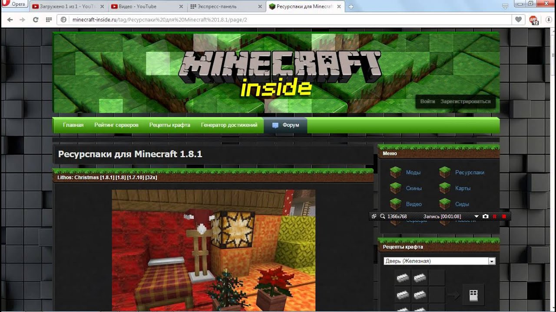This screenshot has width=556, height=312.
Task: Open the Моды menu link
Action: point(413,172)
